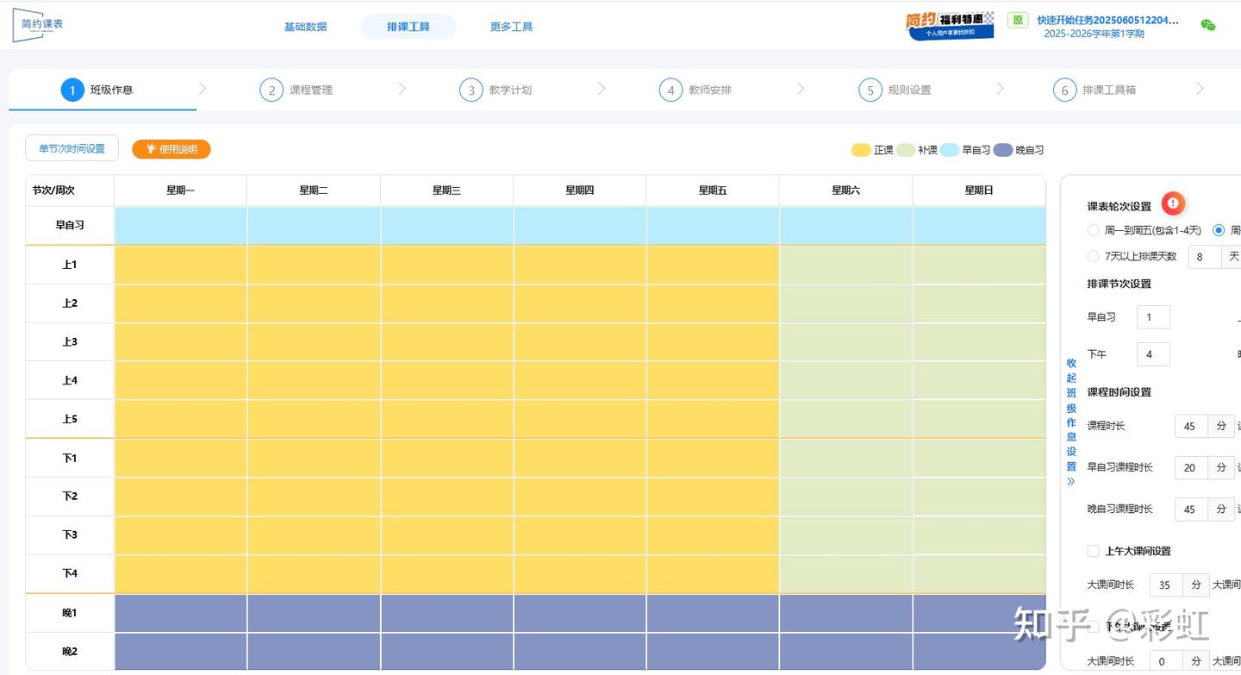Click the 星期六 column header
The image size is (1241, 675).
[x=845, y=191]
